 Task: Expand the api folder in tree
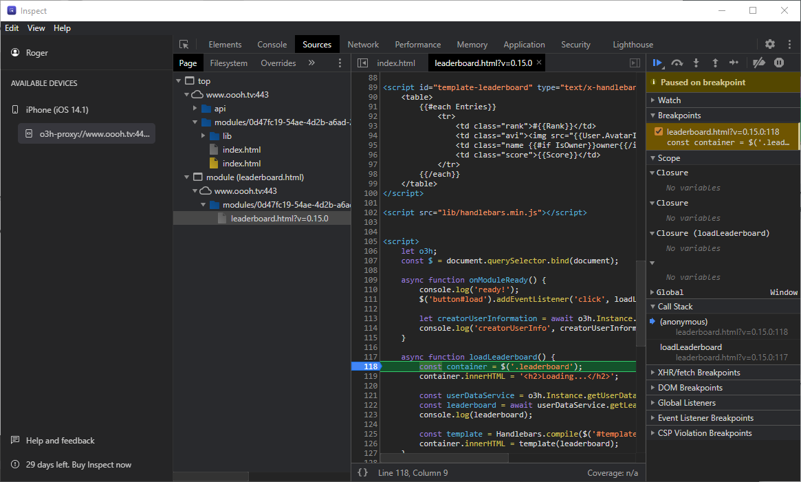(x=195, y=109)
